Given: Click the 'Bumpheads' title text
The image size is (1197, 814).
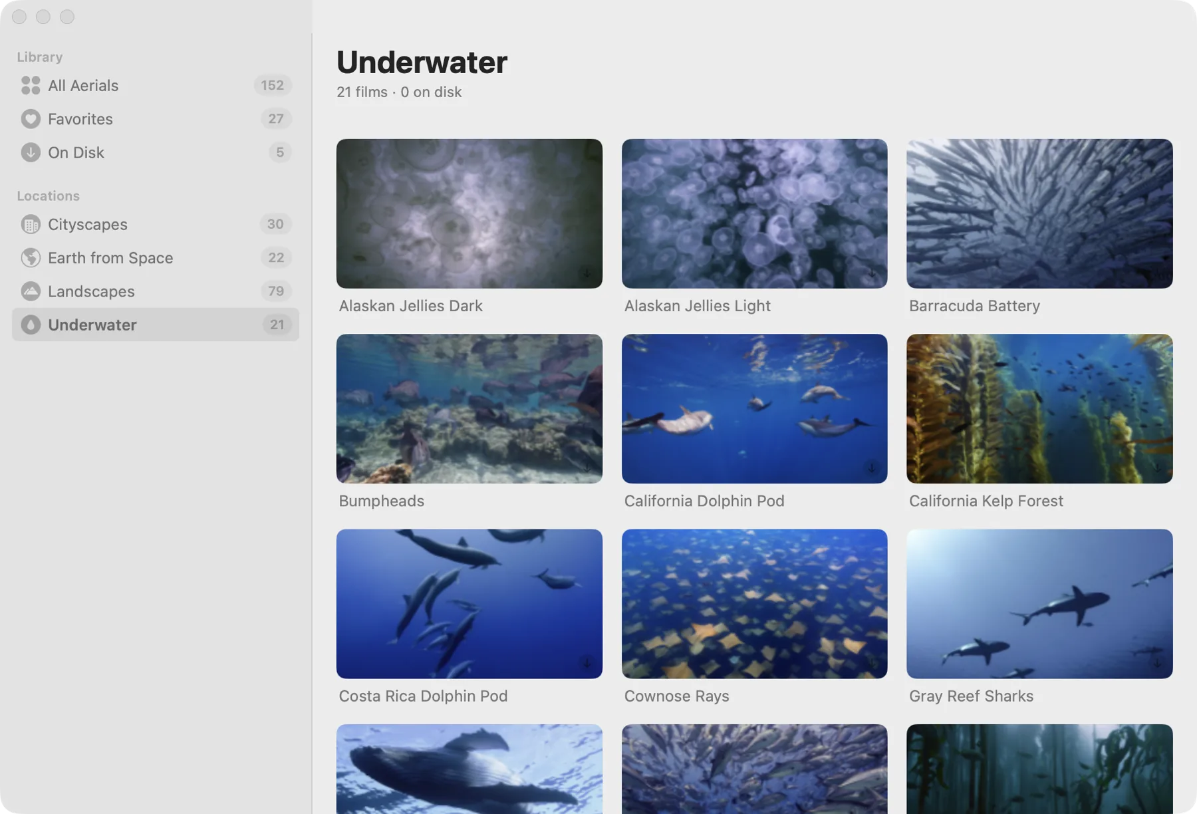Looking at the screenshot, I should point(382,501).
